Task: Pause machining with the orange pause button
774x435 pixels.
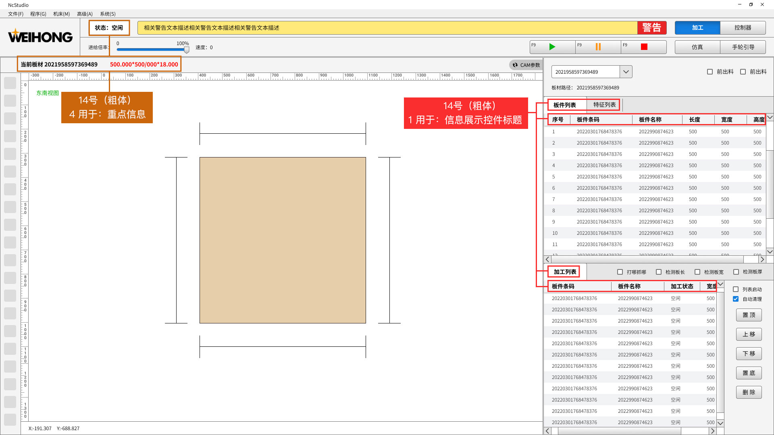Action: pyautogui.click(x=598, y=47)
